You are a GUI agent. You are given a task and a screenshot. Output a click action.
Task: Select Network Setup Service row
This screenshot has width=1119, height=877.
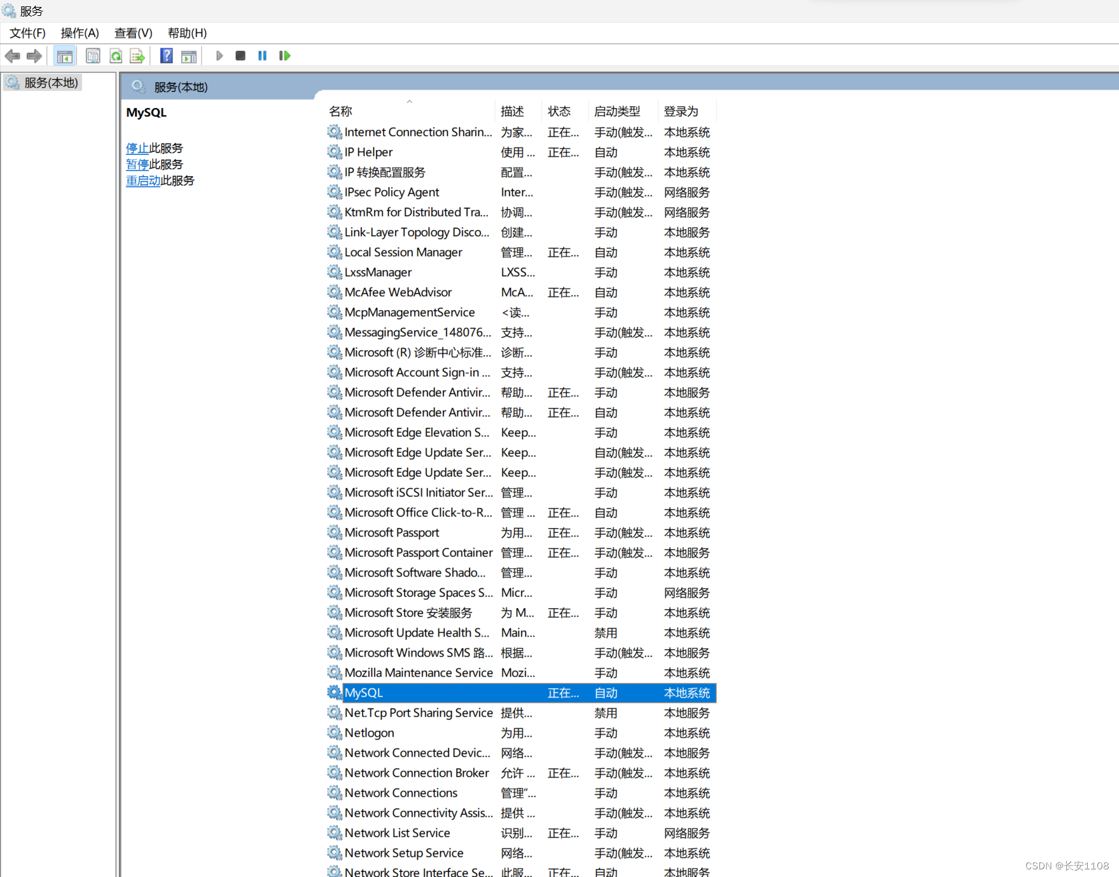click(522, 853)
